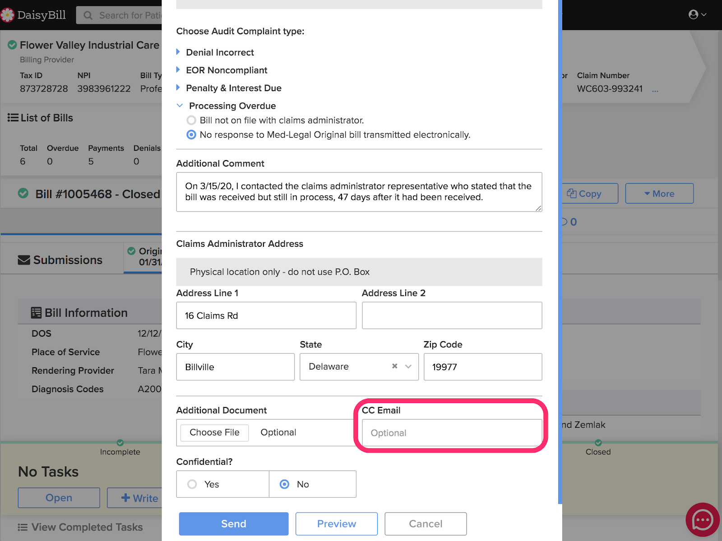Click the Diagnosis Codes label
722x541 pixels.
tap(68, 389)
